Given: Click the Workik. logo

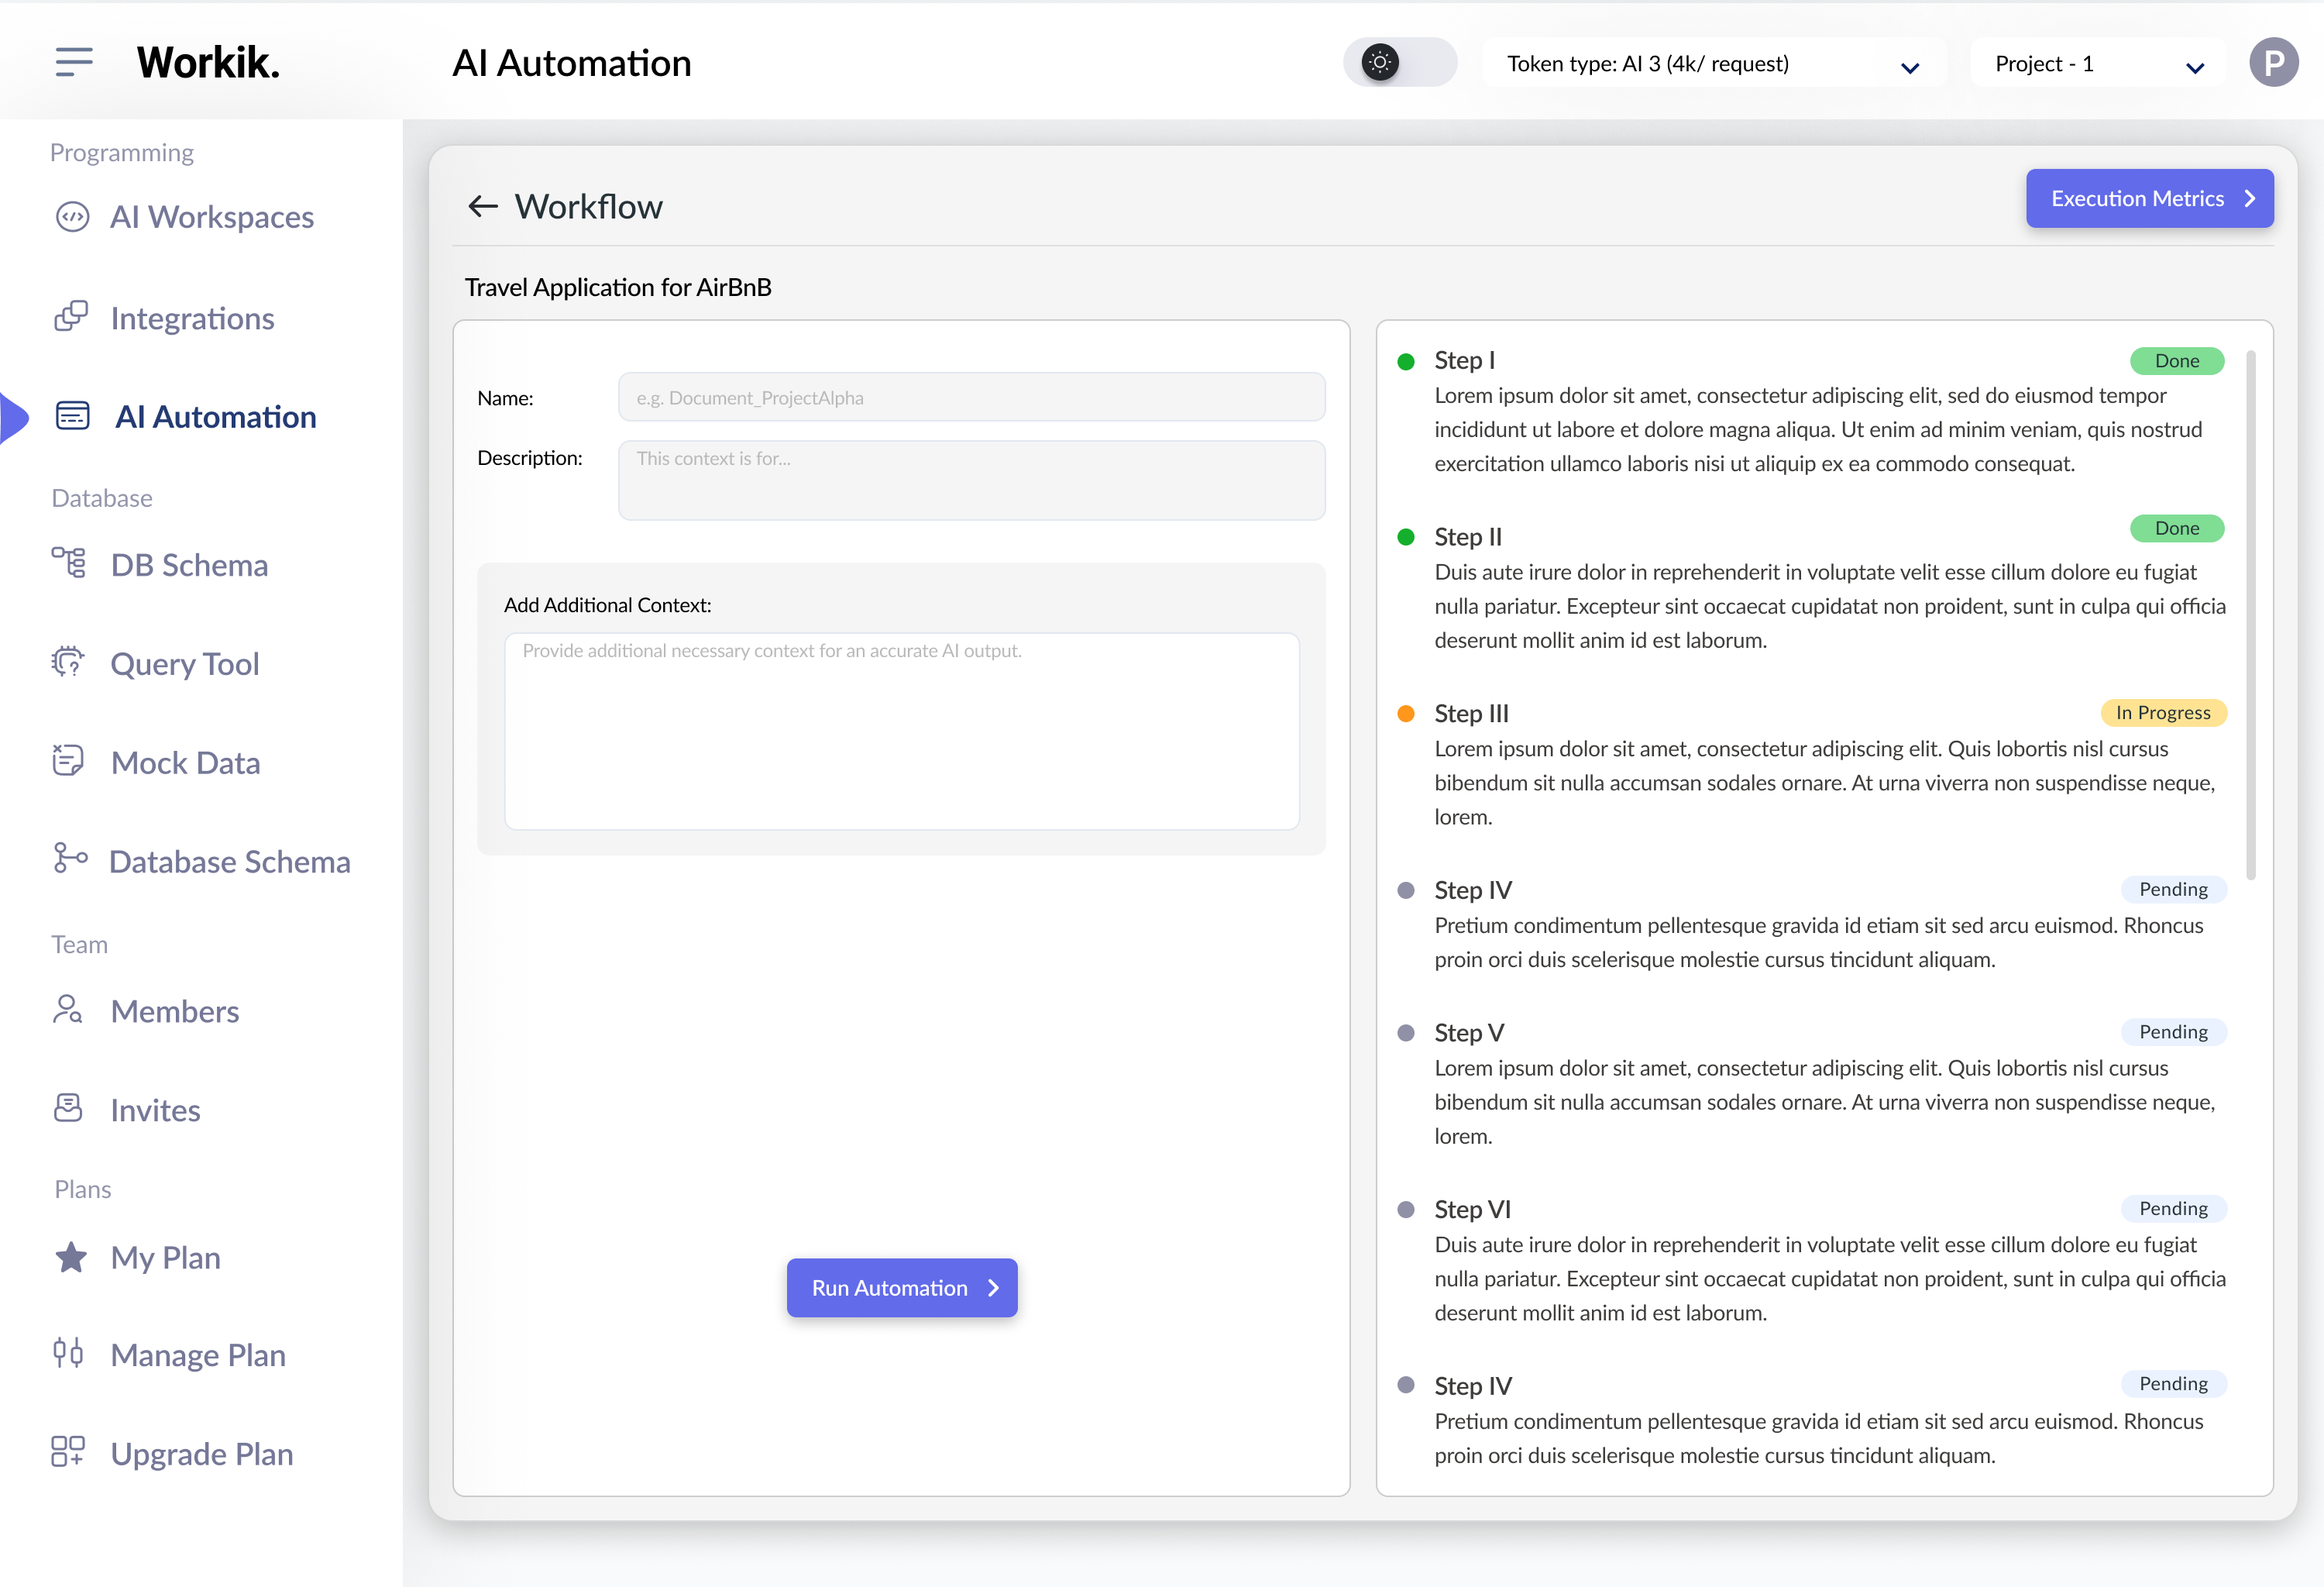Looking at the screenshot, I should point(208,62).
